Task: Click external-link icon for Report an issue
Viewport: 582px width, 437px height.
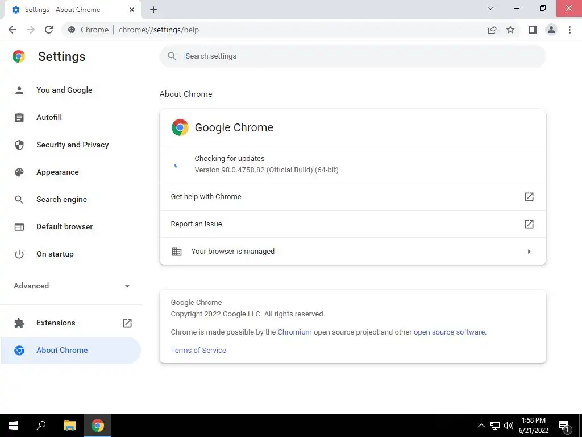Action: 529,224
